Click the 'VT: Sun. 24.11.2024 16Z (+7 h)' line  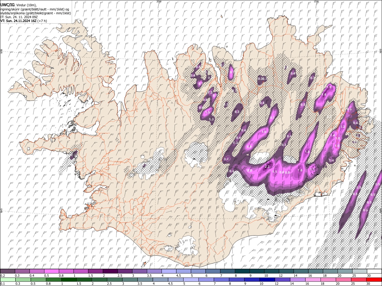pyautogui.click(x=24, y=21)
